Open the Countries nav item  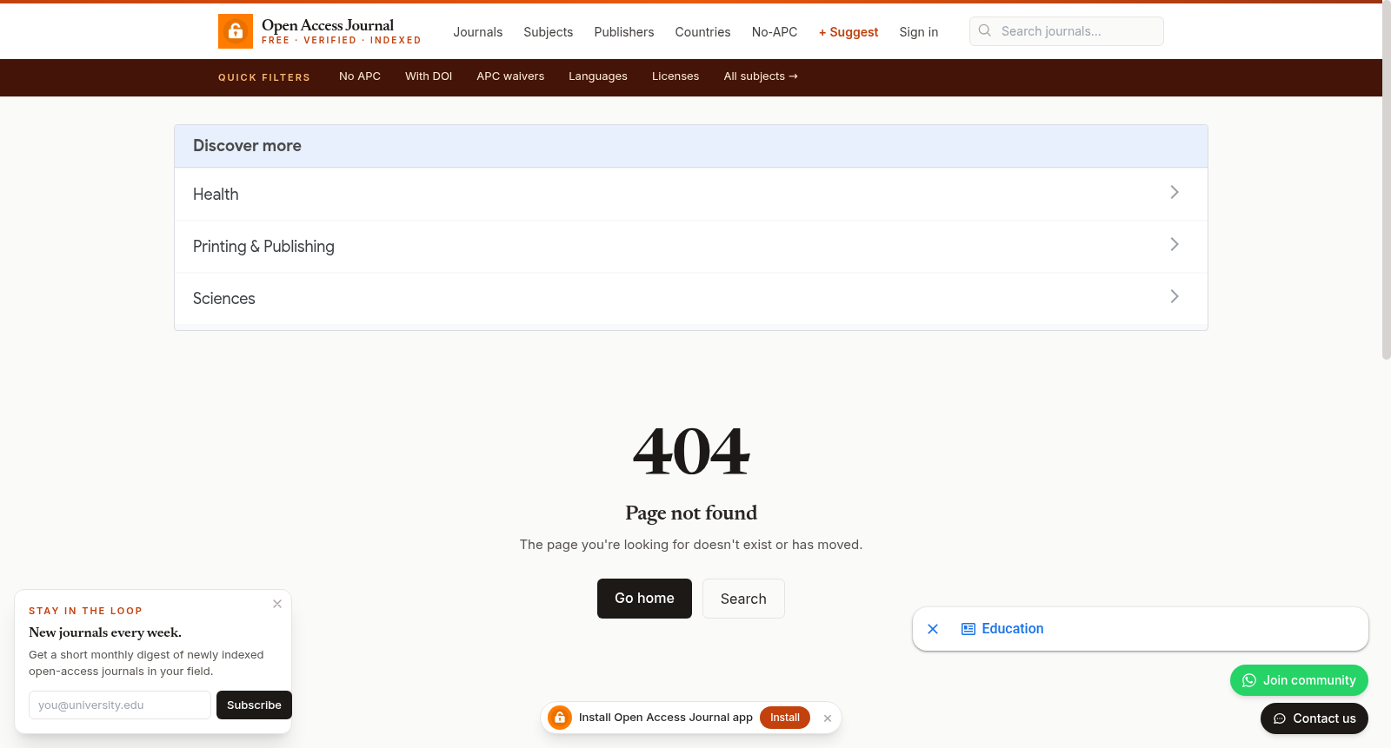click(x=702, y=32)
